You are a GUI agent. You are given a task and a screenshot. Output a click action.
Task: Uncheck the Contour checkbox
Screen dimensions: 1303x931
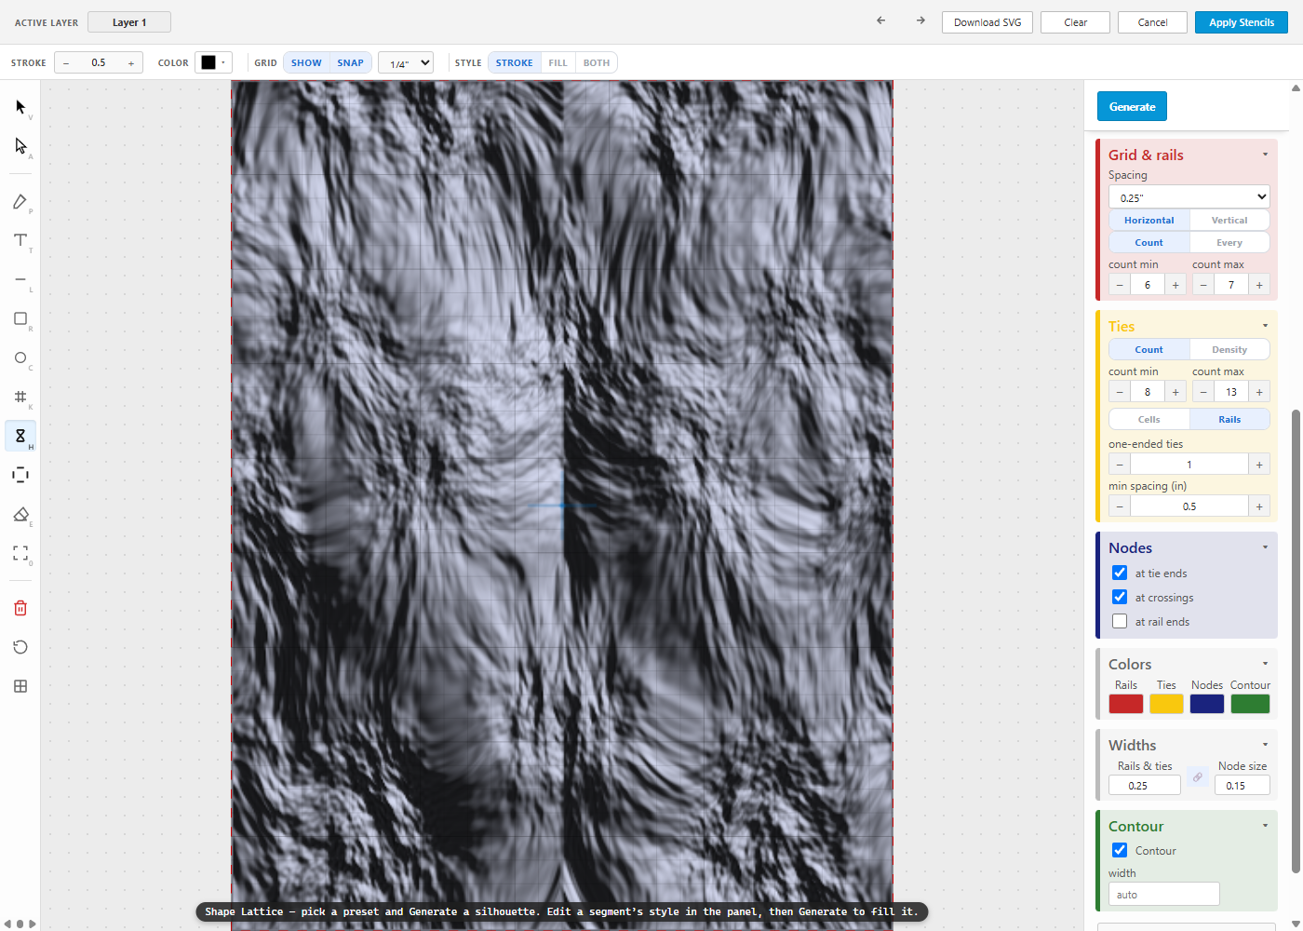pyautogui.click(x=1120, y=851)
